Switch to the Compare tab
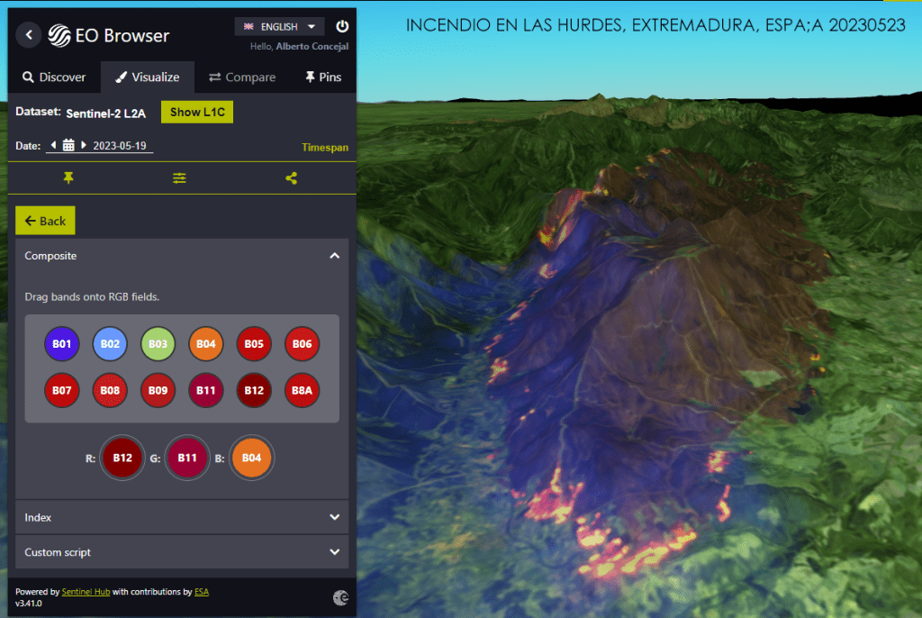 tap(242, 77)
